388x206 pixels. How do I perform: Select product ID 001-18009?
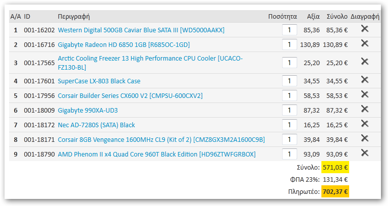pos(39,111)
